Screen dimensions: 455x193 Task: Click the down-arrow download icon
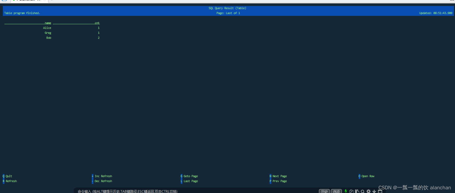tap(374, 191)
